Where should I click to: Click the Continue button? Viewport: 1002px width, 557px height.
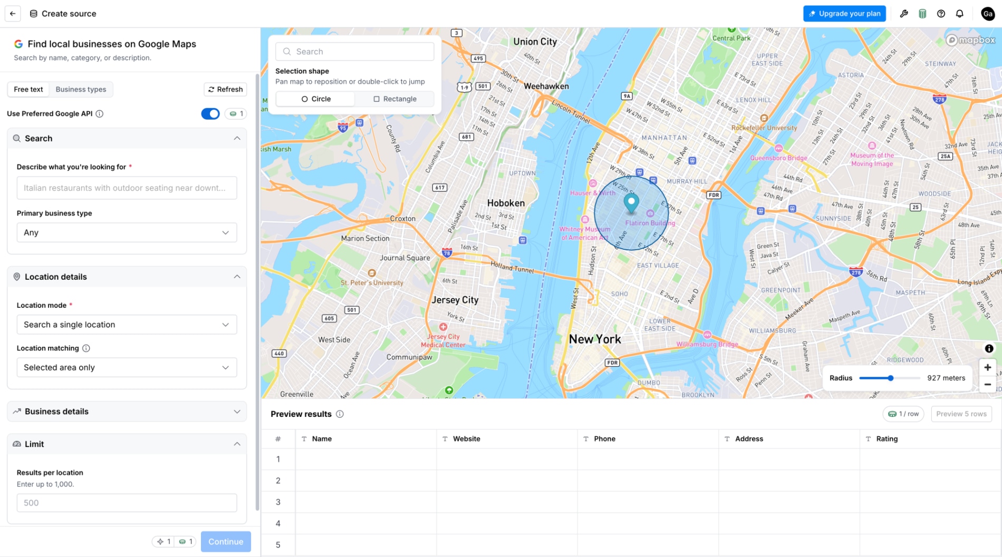click(x=226, y=542)
